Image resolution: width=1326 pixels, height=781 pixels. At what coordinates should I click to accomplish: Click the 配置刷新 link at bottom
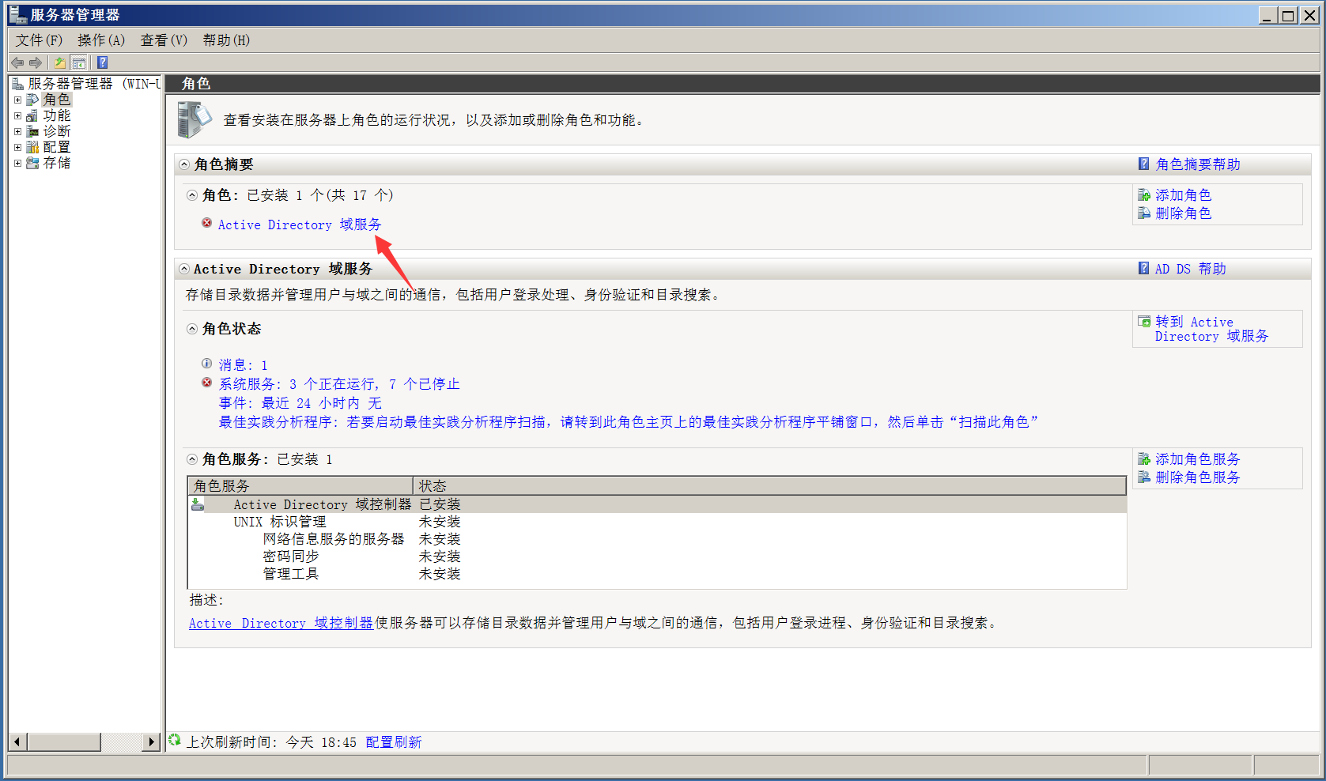point(394,742)
